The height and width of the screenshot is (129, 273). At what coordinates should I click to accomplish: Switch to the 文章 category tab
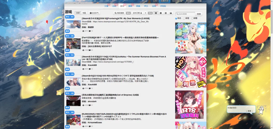106,6
